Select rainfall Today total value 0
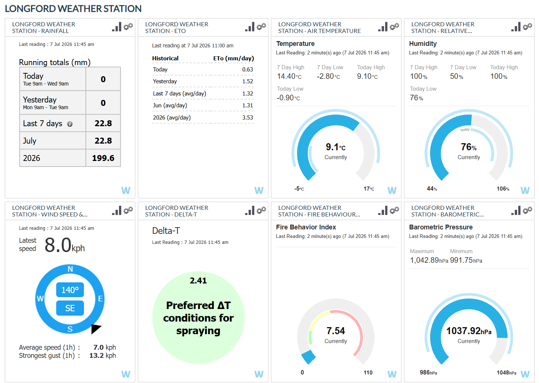Viewport: 539px width, 383px height. coord(103,79)
